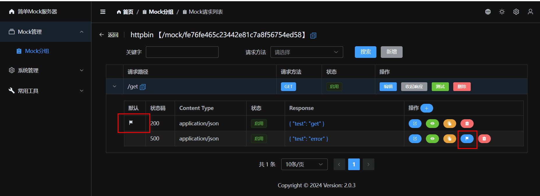
Task: Add new response with the plus button
Action: point(426,108)
